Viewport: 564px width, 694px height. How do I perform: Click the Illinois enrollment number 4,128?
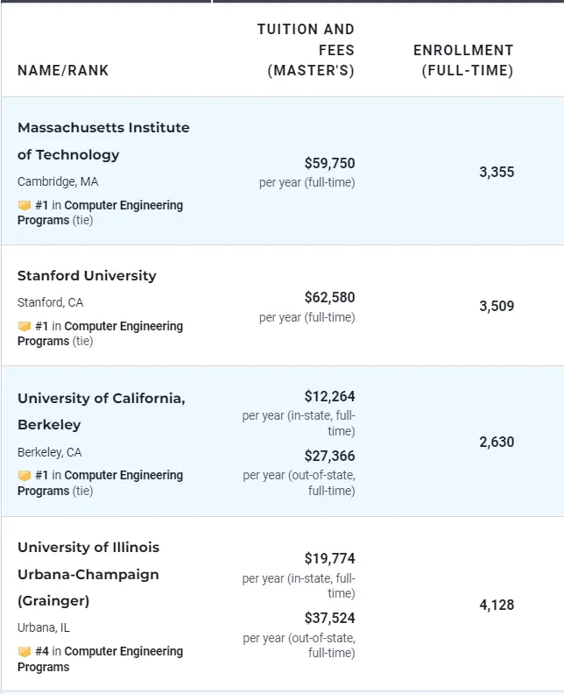coord(497,605)
